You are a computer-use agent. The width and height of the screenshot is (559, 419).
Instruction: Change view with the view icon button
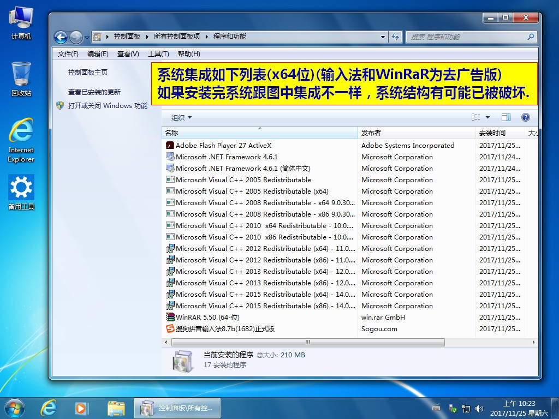click(475, 117)
